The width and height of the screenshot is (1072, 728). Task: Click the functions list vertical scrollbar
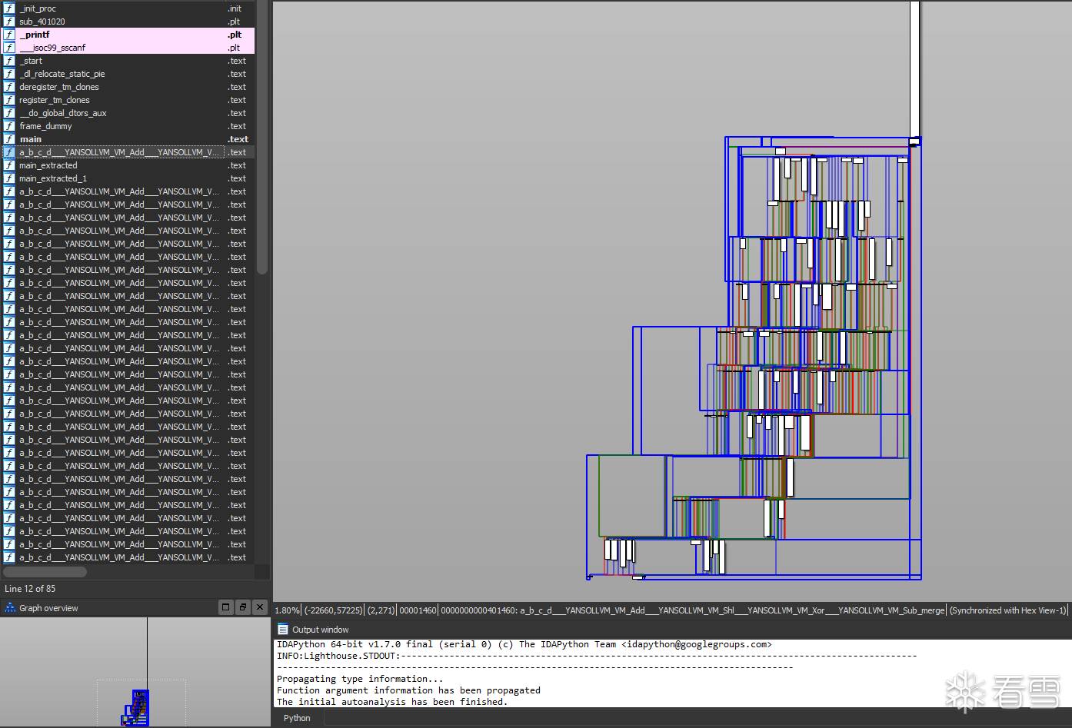pyautogui.click(x=262, y=138)
